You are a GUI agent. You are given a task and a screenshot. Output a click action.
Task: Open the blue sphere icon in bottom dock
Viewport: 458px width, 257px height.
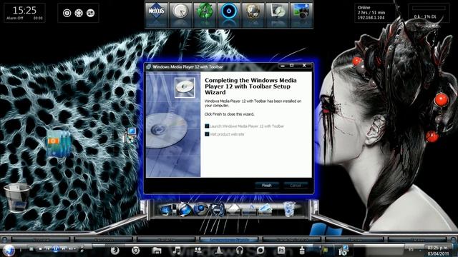[201, 210]
